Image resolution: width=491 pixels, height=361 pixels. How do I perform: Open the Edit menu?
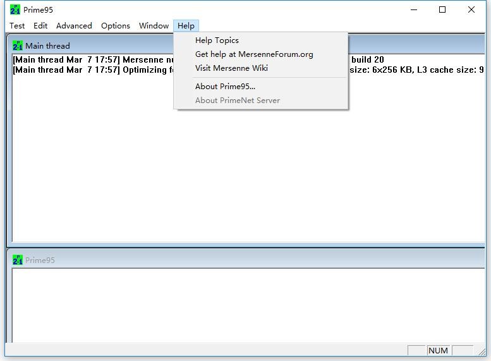40,26
